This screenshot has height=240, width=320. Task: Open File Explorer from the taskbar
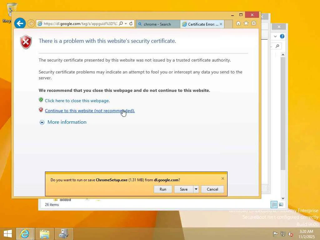tap(44, 234)
